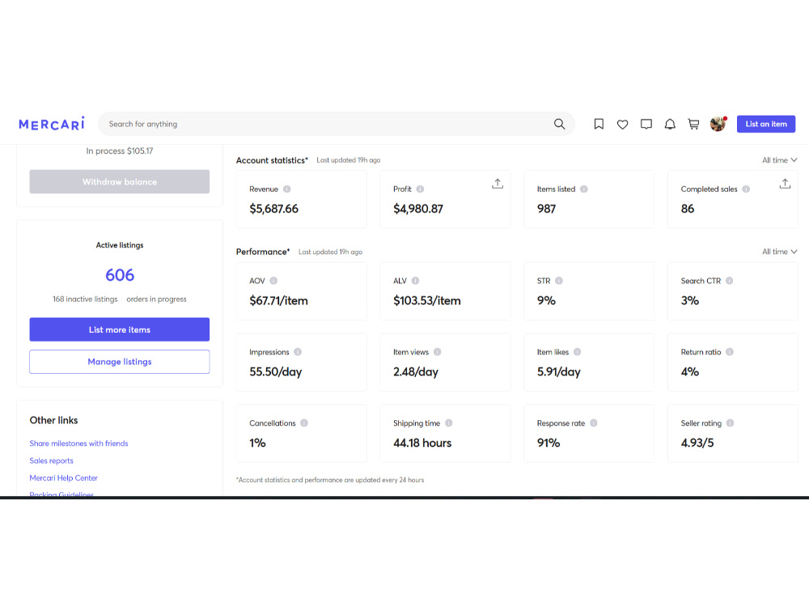Click the Response rate info icon
This screenshot has width=809, height=607.
(x=593, y=423)
